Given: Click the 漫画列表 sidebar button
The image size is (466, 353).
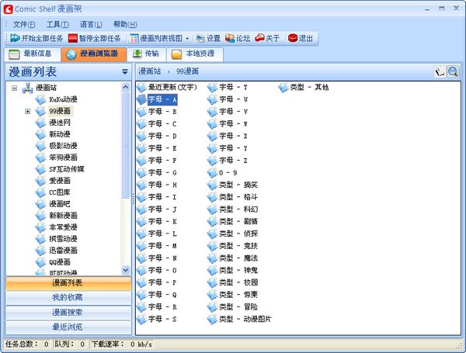Looking at the screenshot, I should 68,283.
